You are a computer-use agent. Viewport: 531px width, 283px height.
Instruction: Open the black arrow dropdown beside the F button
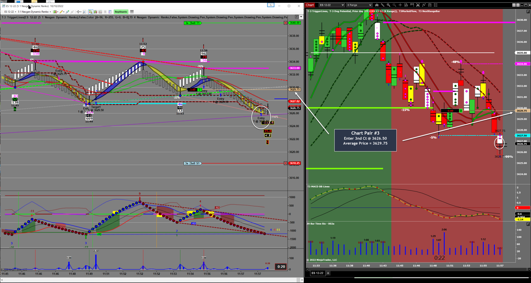coord(301,17)
